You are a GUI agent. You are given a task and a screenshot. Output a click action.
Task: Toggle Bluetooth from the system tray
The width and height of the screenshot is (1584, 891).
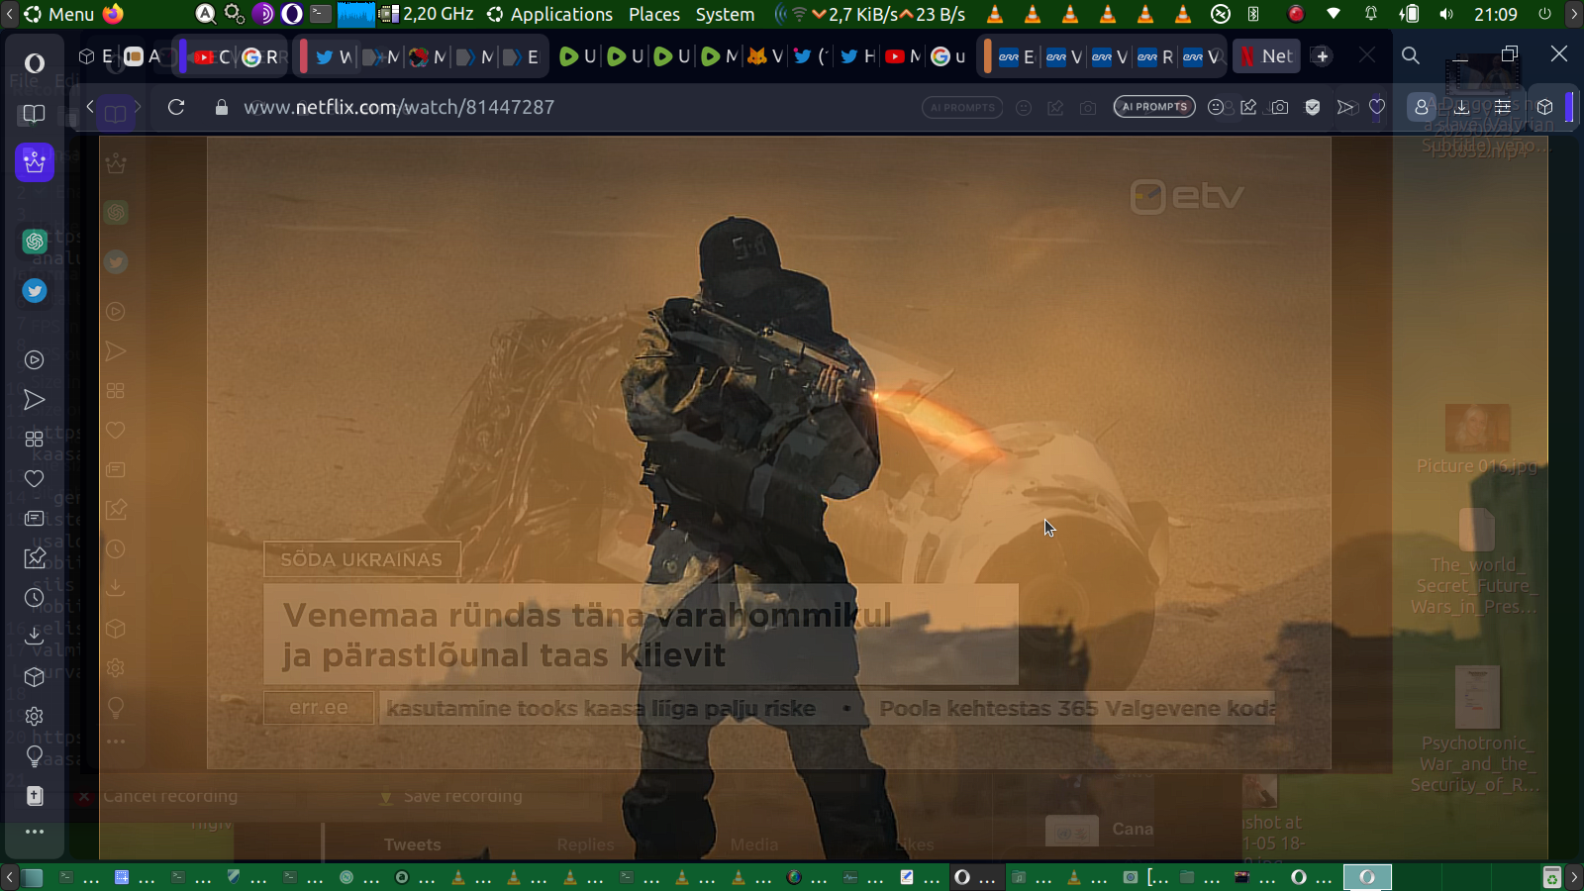1253,14
